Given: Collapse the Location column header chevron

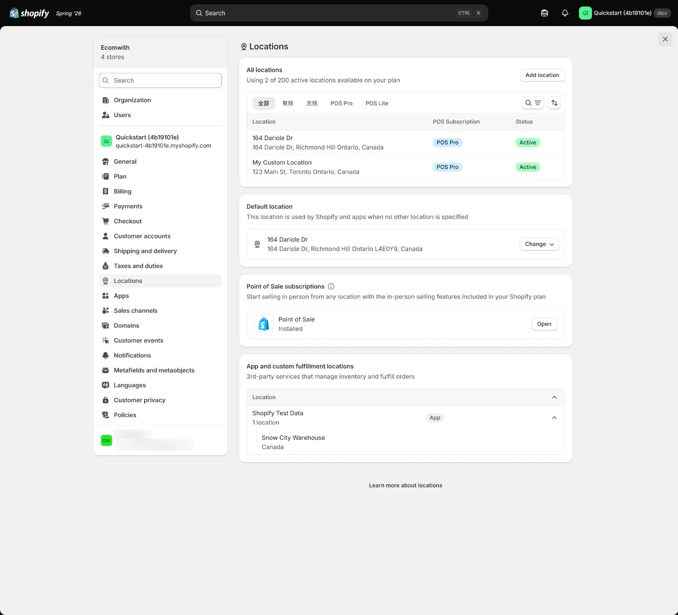Looking at the screenshot, I should point(554,397).
